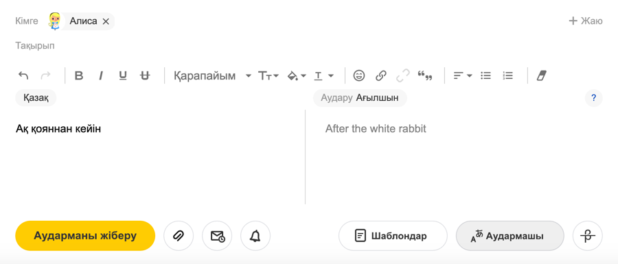
Task: Create a numbered list
Action: click(507, 75)
